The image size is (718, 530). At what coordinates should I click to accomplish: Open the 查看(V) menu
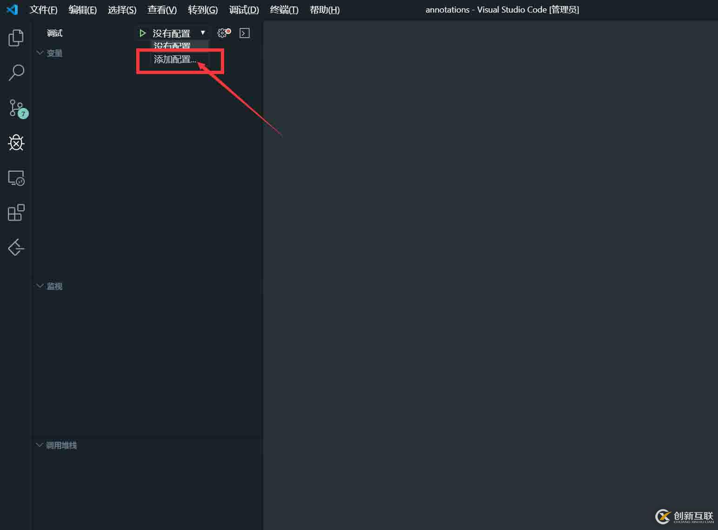162,10
